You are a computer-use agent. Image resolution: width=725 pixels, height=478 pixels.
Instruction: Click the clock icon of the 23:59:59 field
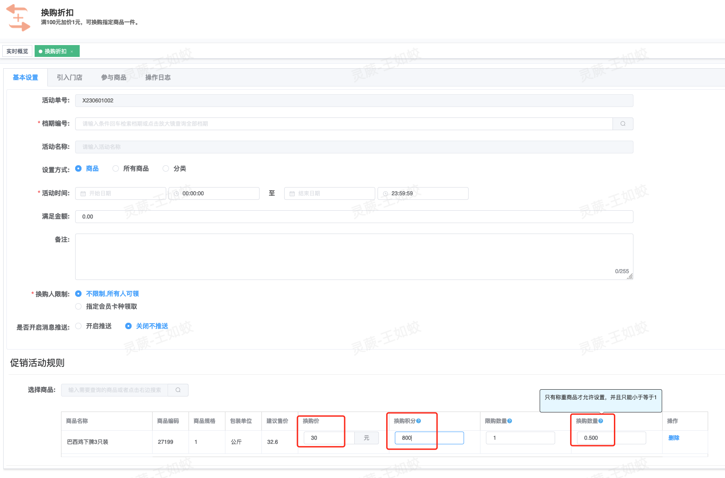click(385, 194)
